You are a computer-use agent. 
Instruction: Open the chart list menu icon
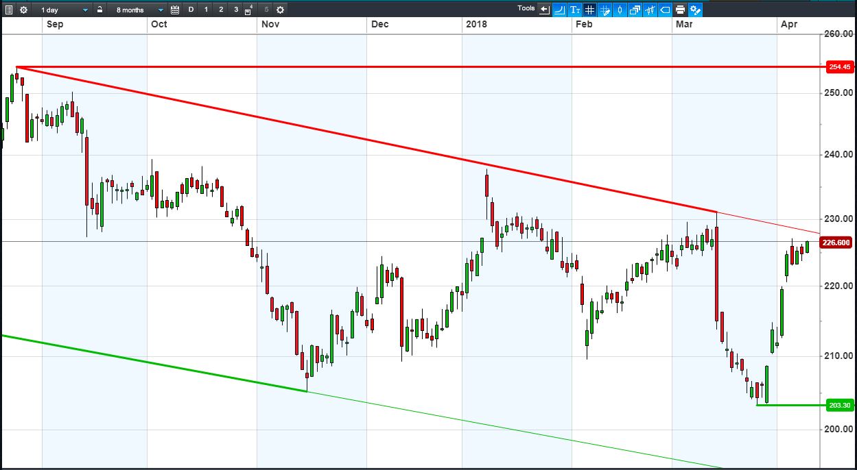(8, 10)
